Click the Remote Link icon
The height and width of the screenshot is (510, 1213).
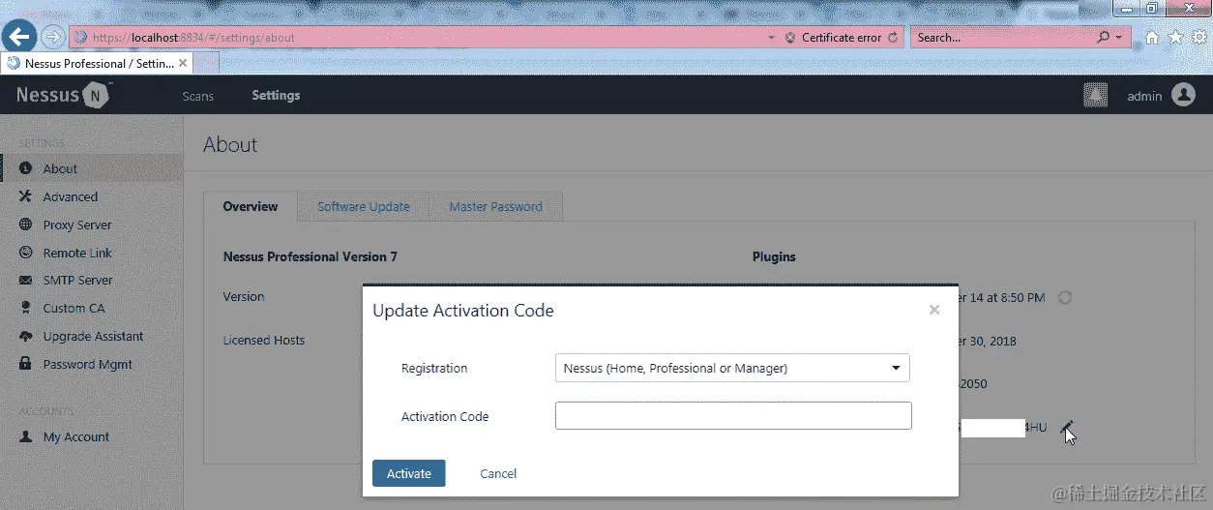[26, 253]
